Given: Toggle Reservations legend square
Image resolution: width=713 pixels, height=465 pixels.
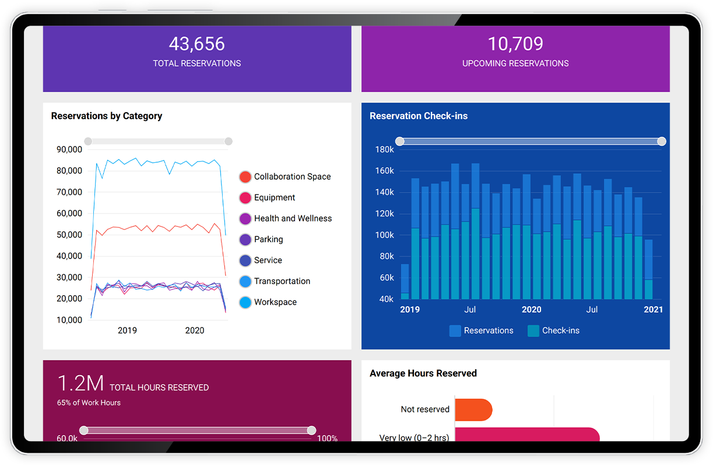Looking at the screenshot, I should [455, 331].
